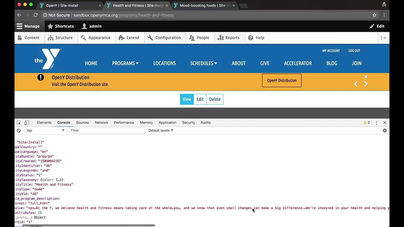The width and height of the screenshot is (404, 227).
Task: Switch to Application DevTools tab
Action: pyautogui.click(x=168, y=123)
